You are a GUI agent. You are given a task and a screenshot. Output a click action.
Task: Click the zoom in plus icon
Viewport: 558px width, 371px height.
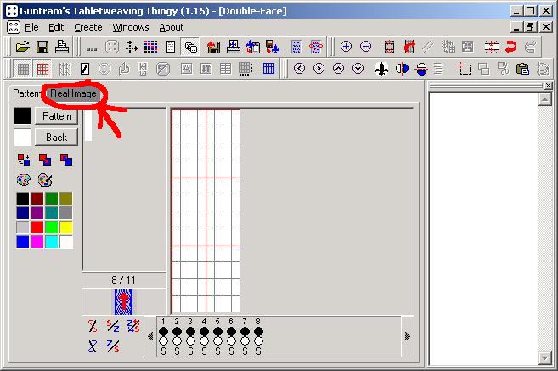point(346,47)
